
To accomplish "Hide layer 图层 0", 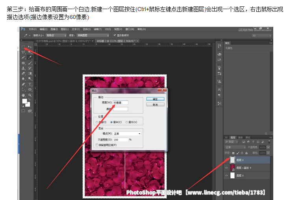I will (x=226, y=176).
